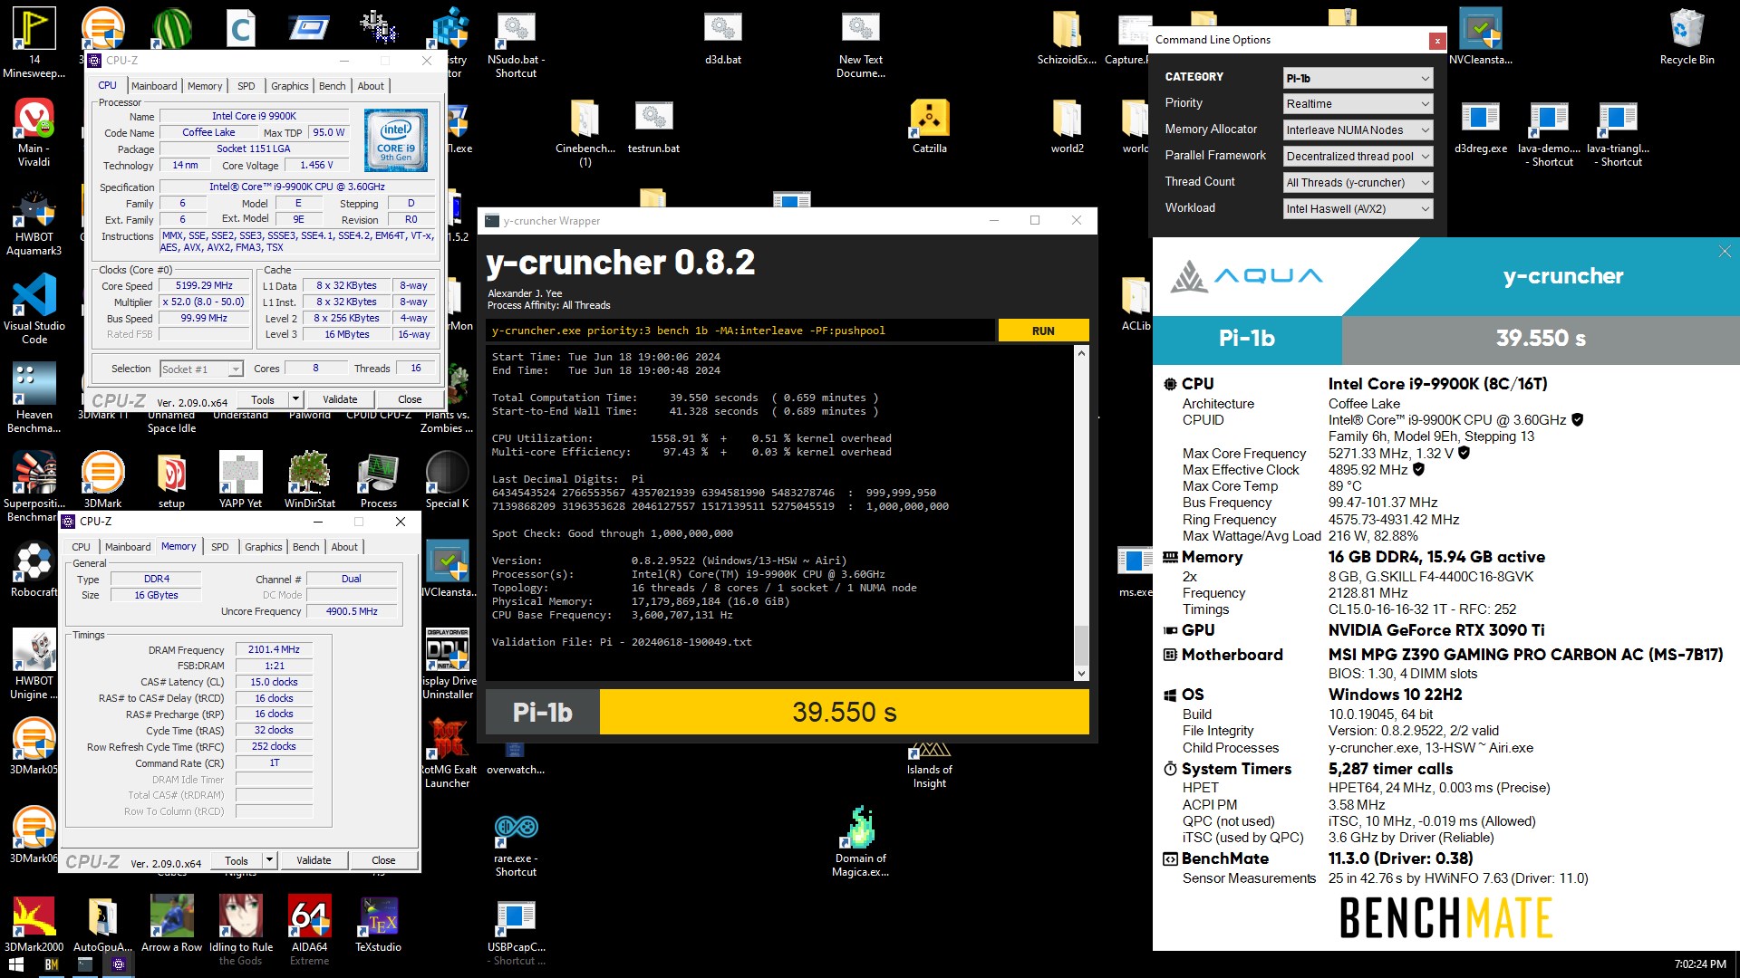Click y-cruncher output vertical scrollbar
Screen dimensions: 1740x978
(1081, 513)
